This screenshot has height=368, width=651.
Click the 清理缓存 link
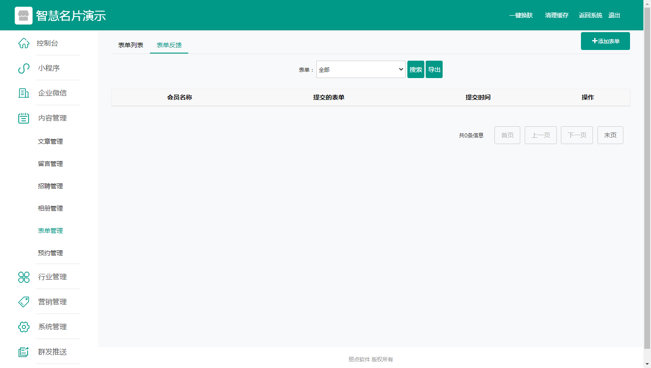pos(557,15)
